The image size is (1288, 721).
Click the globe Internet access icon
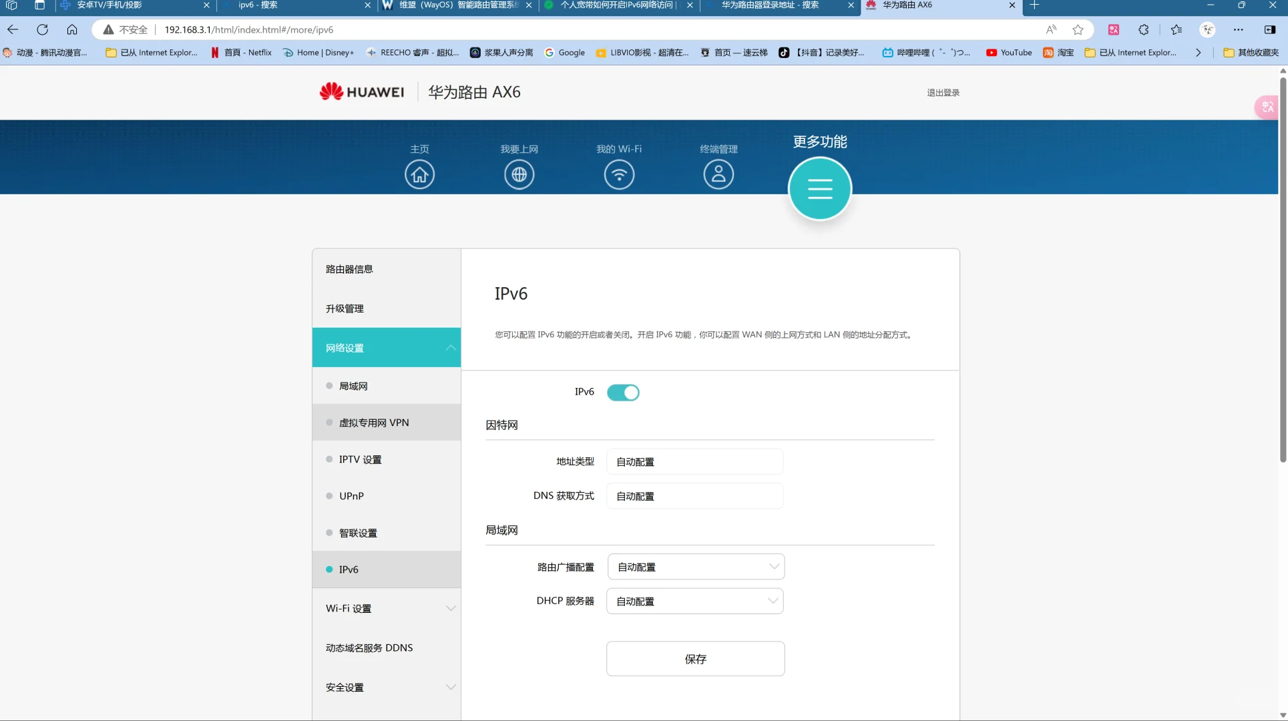(x=519, y=175)
